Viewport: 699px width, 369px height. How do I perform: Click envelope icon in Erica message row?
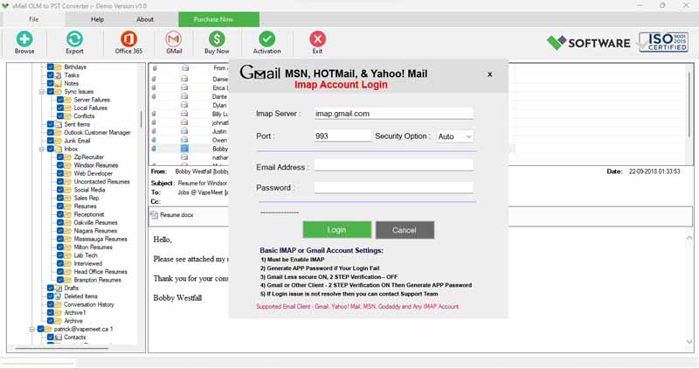184,88
